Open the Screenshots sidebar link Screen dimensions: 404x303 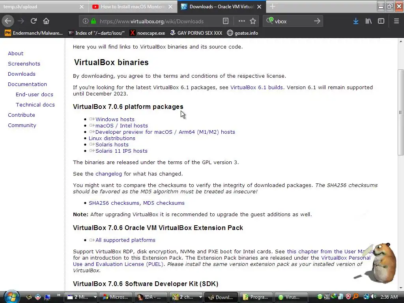24,64
